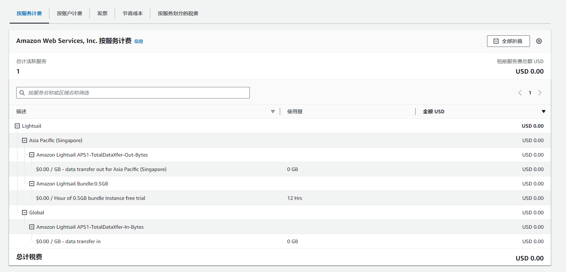Collapse Amazon Lightsail Bundle:0.5GB row
Screen dimensions: 566x272
(x=32, y=184)
